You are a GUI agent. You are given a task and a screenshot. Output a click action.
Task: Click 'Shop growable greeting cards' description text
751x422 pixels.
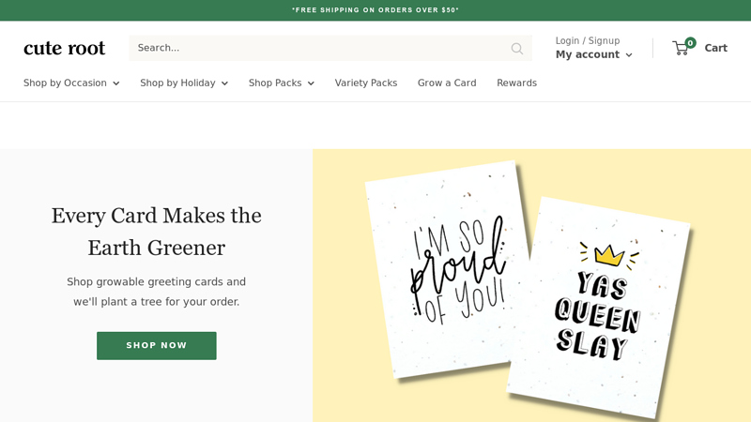pyautogui.click(x=156, y=292)
